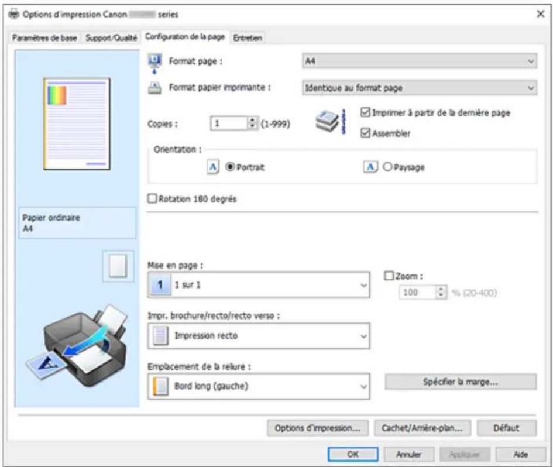Click the Annuler button
The width and height of the screenshot is (553, 467).
click(x=408, y=454)
